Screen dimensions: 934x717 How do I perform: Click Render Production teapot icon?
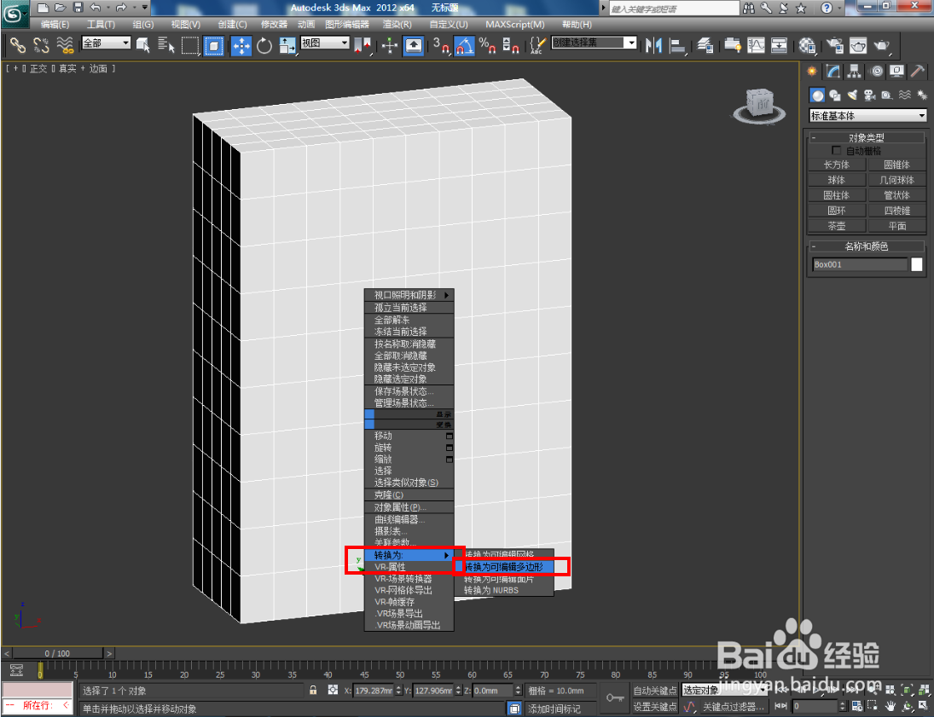tap(882, 45)
